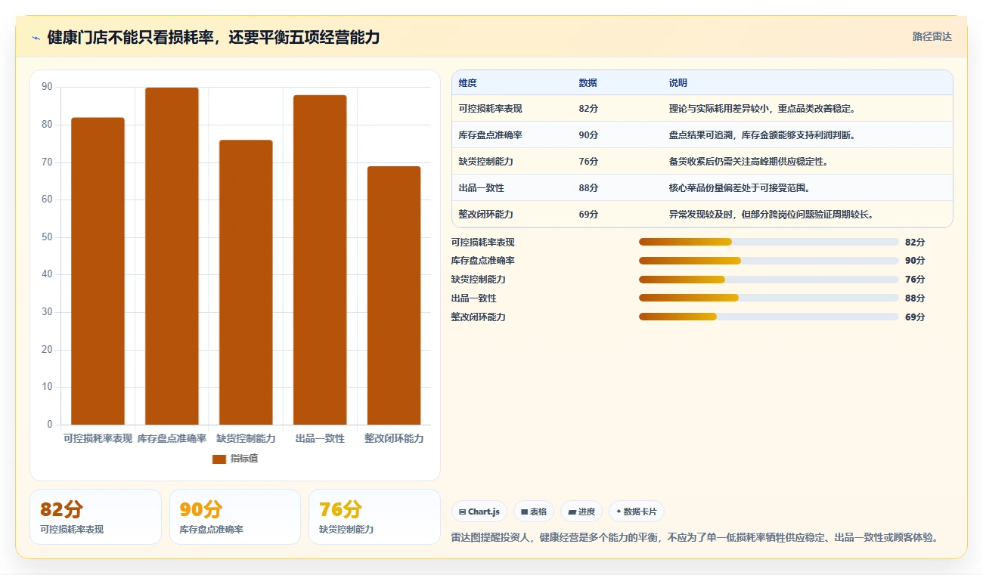Click description 盘点结果可追溯

click(x=762, y=135)
